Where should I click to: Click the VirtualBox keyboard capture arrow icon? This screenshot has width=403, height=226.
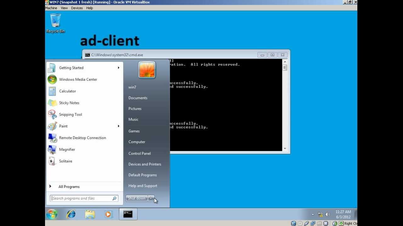341,223
